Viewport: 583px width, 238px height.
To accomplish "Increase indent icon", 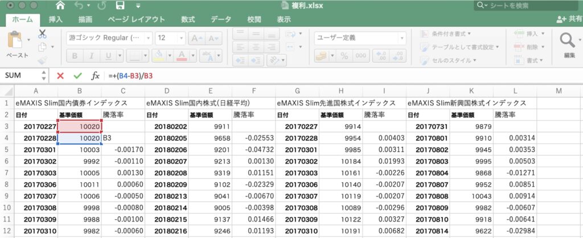I will [256, 60].
